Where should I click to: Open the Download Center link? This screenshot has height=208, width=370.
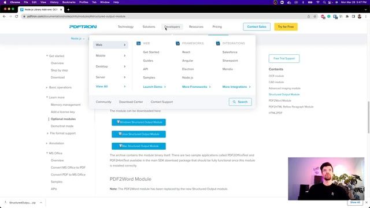(x=131, y=102)
